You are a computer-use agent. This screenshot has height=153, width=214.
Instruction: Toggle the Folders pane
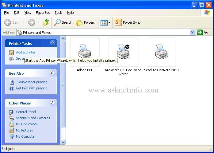click(x=86, y=22)
